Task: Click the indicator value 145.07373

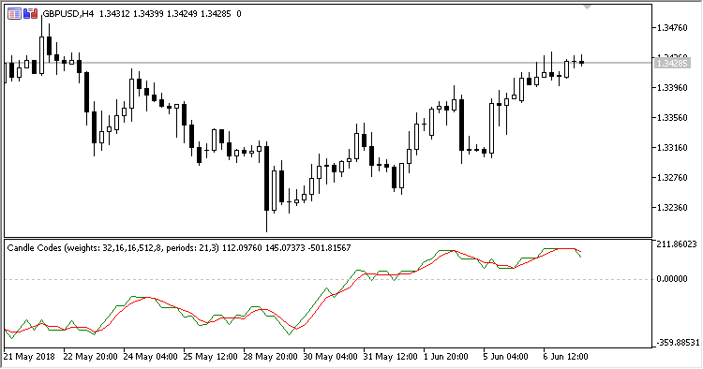Action: point(285,247)
